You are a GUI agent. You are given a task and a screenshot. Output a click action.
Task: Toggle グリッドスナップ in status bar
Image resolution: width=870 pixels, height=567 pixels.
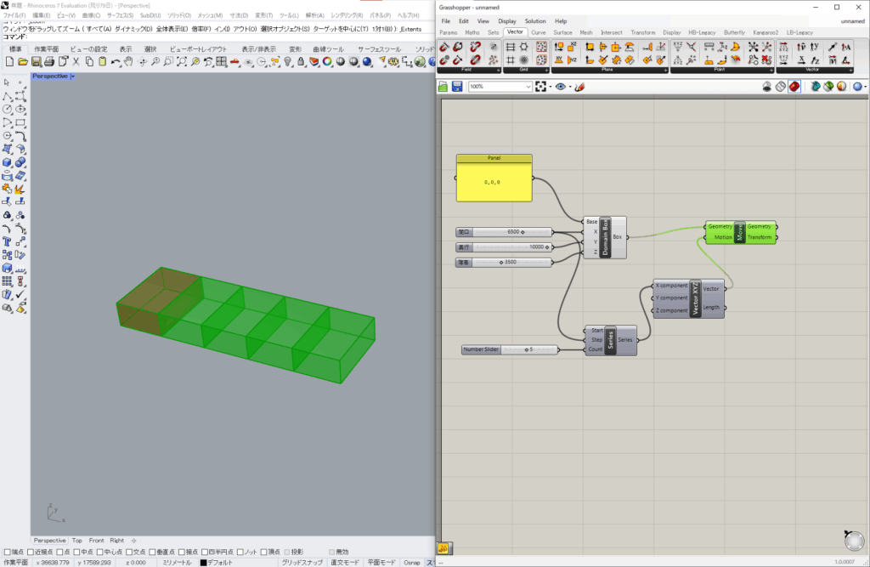click(302, 562)
